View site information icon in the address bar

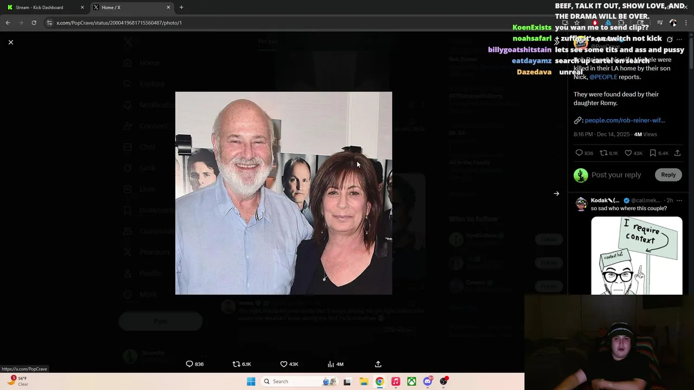click(x=49, y=23)
